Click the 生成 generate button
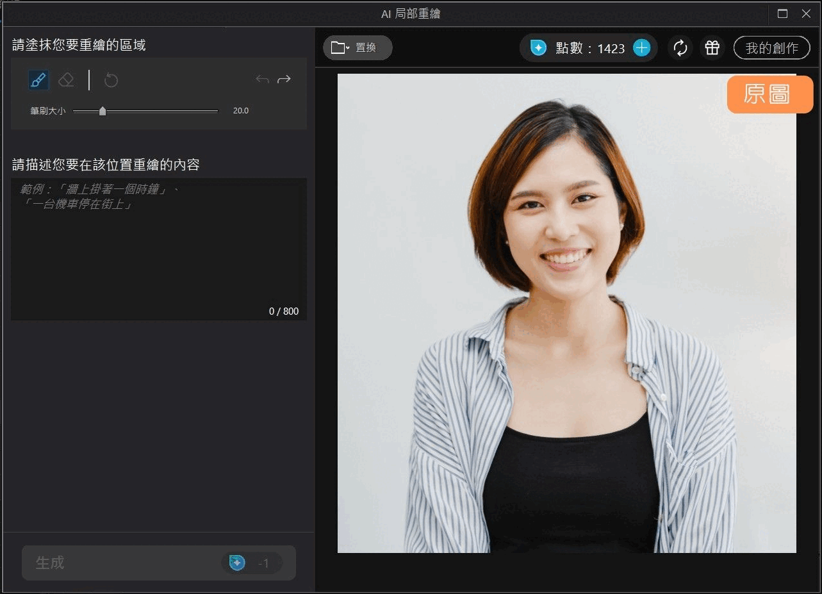This screenshot has width=822, height=594. click(x=158, y=563)
